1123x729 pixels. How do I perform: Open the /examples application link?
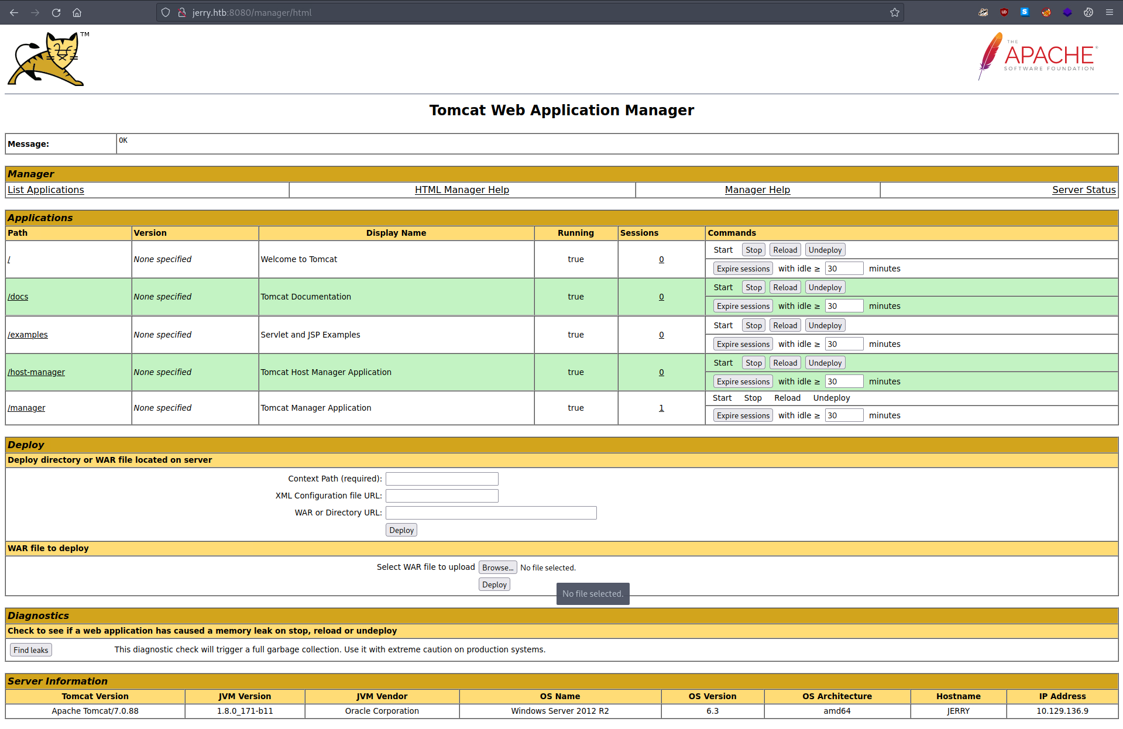(28, 335)
